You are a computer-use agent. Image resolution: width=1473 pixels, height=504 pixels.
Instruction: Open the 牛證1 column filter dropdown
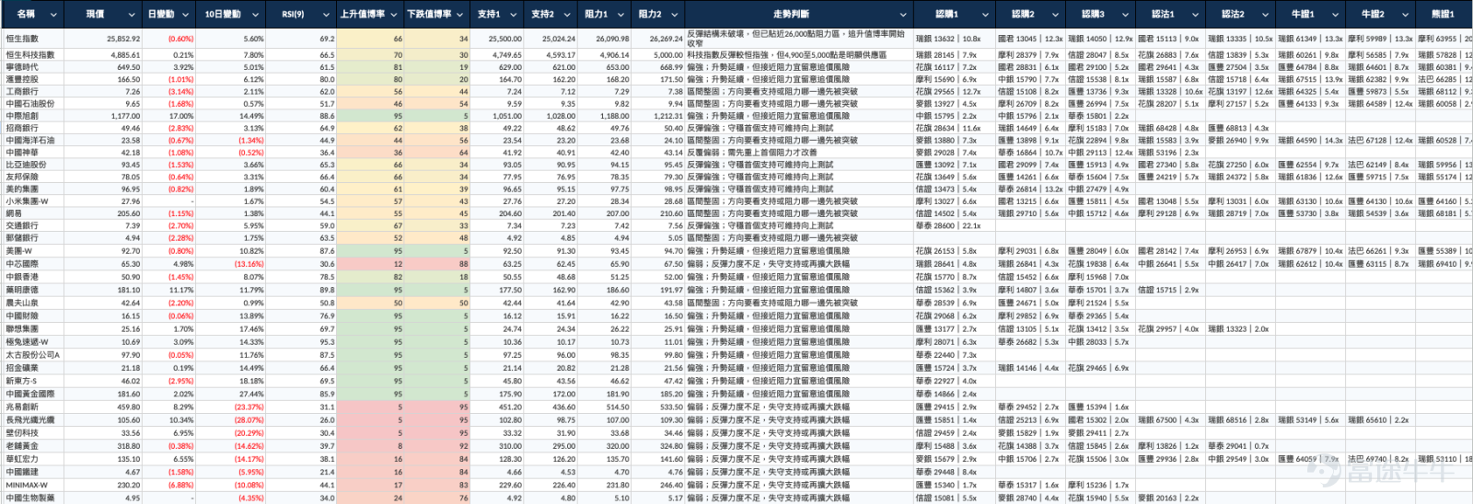(1336, 15)
